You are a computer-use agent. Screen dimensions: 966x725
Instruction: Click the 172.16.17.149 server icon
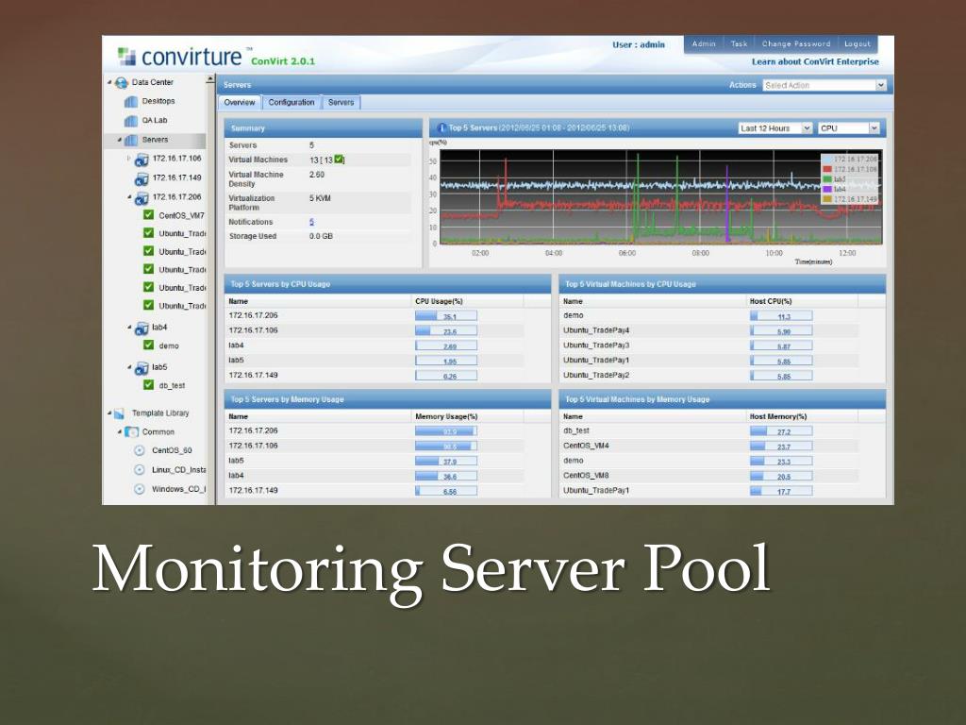[x=142, y=178]
